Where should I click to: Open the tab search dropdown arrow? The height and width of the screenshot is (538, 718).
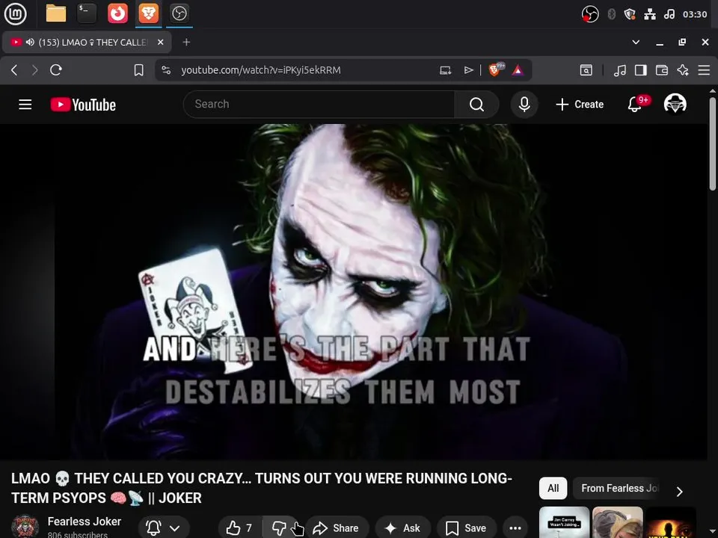(636, 42)
